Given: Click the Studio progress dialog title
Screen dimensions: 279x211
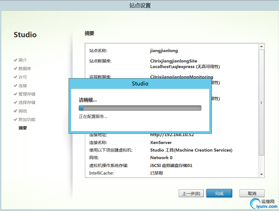Looking at the screenshot, I should tap(140, 84).
